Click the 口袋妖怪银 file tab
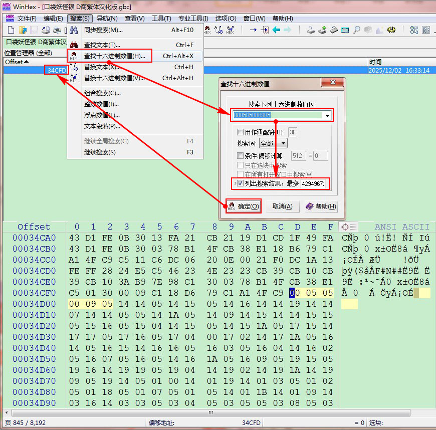The width and height of the screenshot is (436, 430). 36,42
